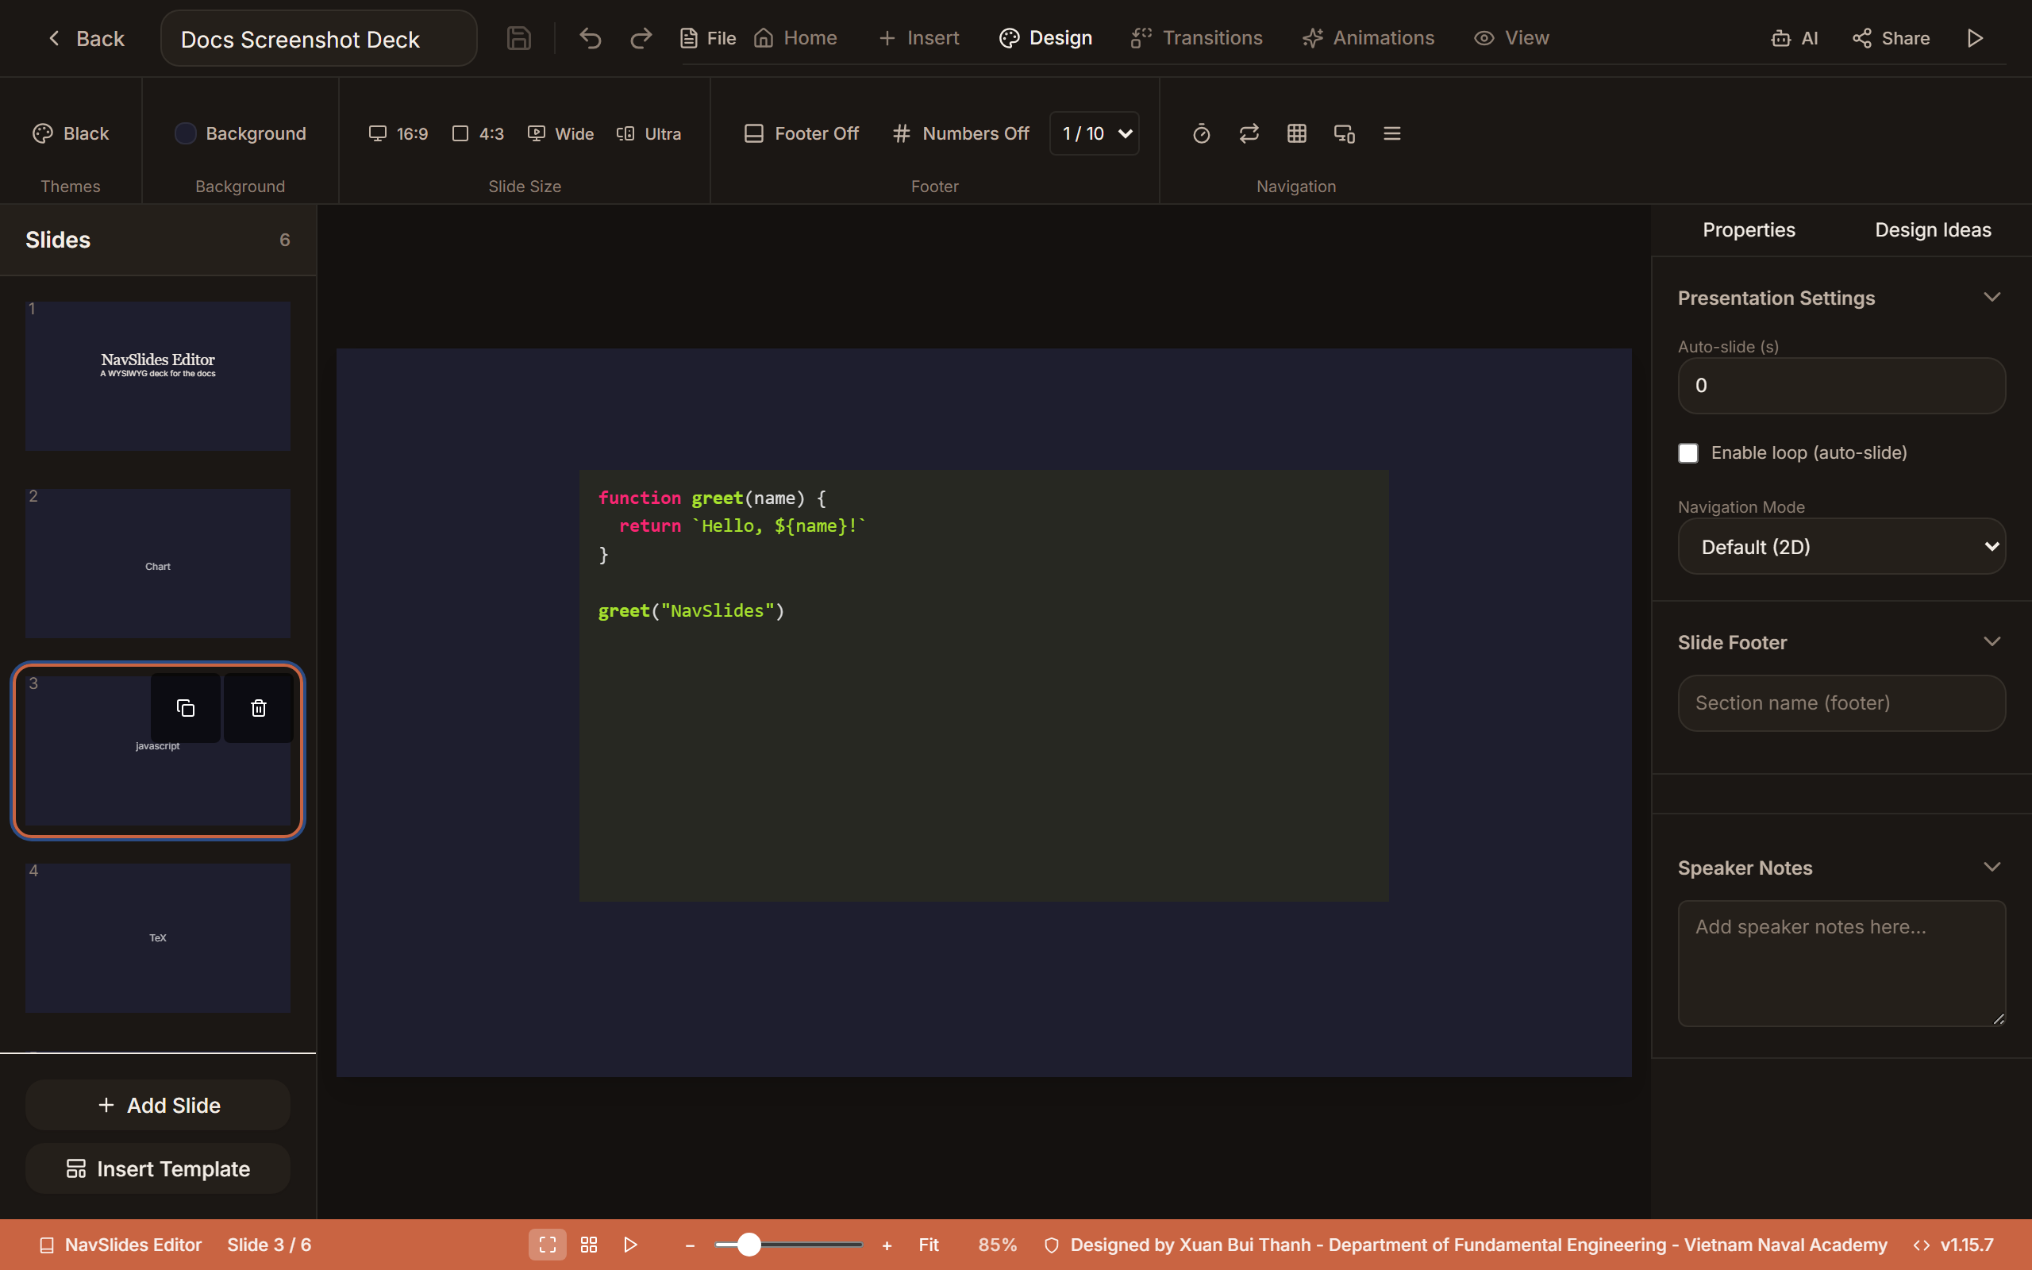Screen dimensions: 2032x1270
Task: Open the File menu
Action: 707,39
